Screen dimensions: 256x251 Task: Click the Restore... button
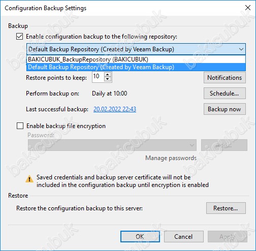[226, 208]
